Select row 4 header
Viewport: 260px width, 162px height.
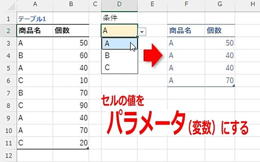(8, 56)
